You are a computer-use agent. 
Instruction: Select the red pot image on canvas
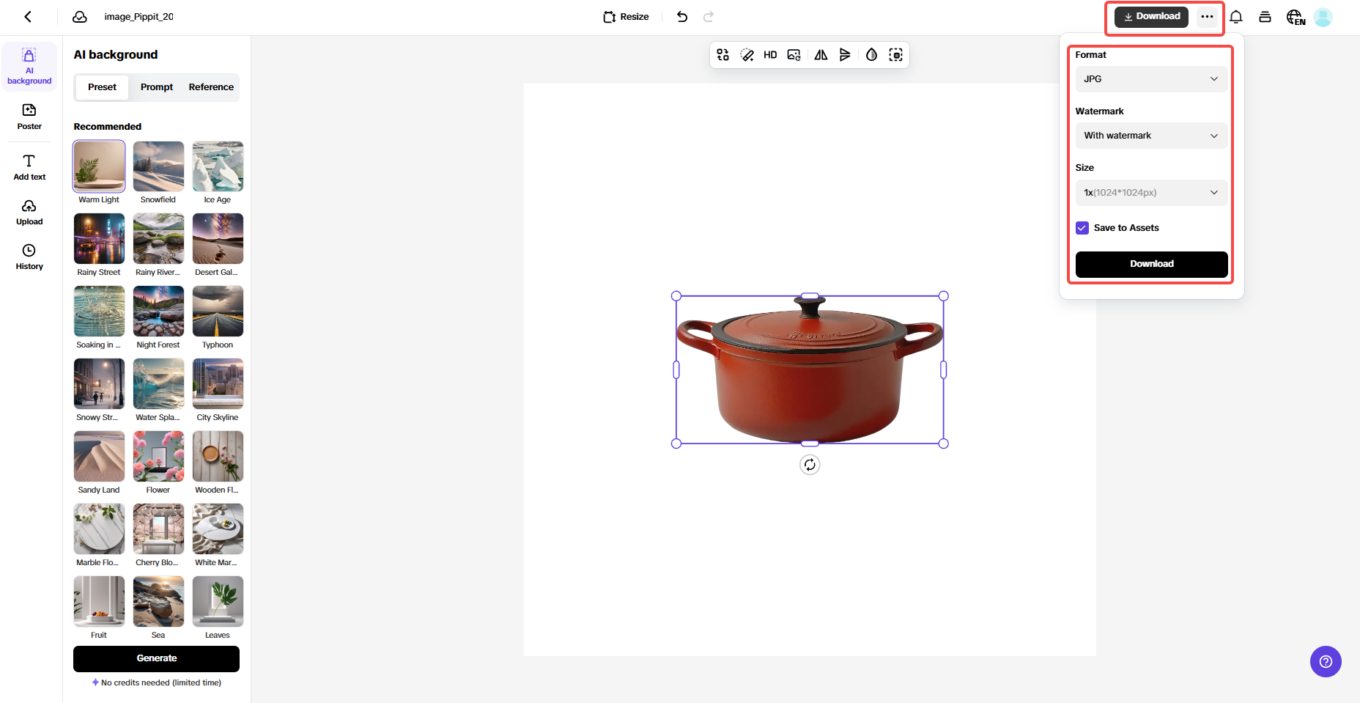[x=810, y=369]
